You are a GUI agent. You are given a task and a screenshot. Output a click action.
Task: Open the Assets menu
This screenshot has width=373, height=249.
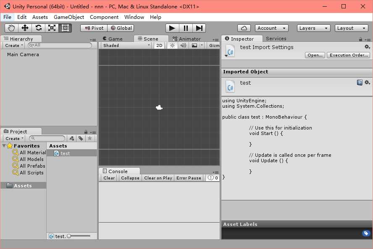[x=40, y=17]
